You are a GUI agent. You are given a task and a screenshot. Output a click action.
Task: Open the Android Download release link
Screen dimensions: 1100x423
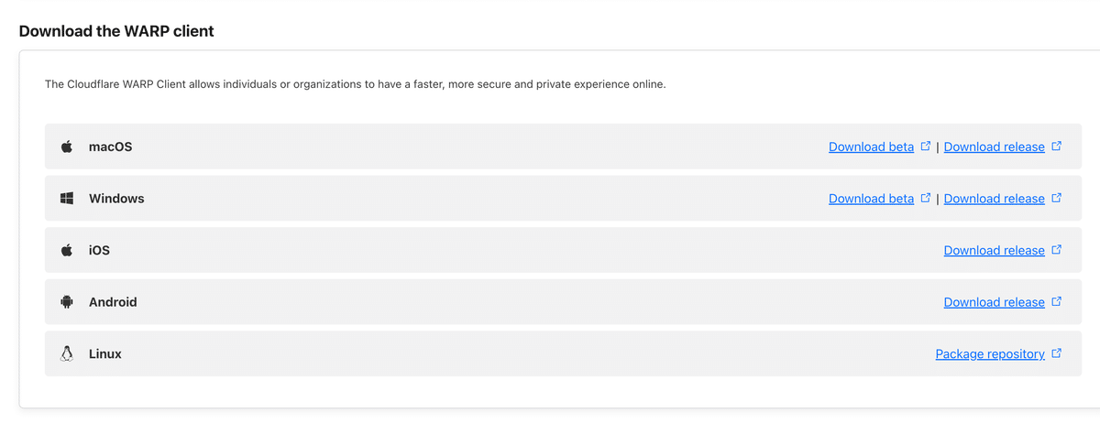994,302
